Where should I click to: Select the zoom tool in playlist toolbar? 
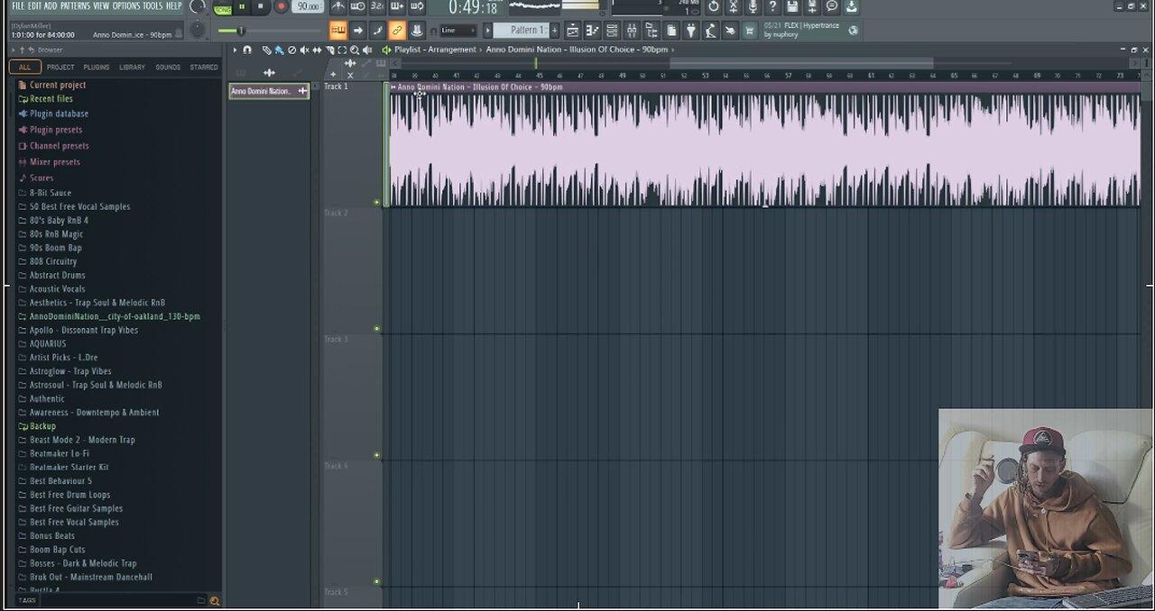[354, 50]
